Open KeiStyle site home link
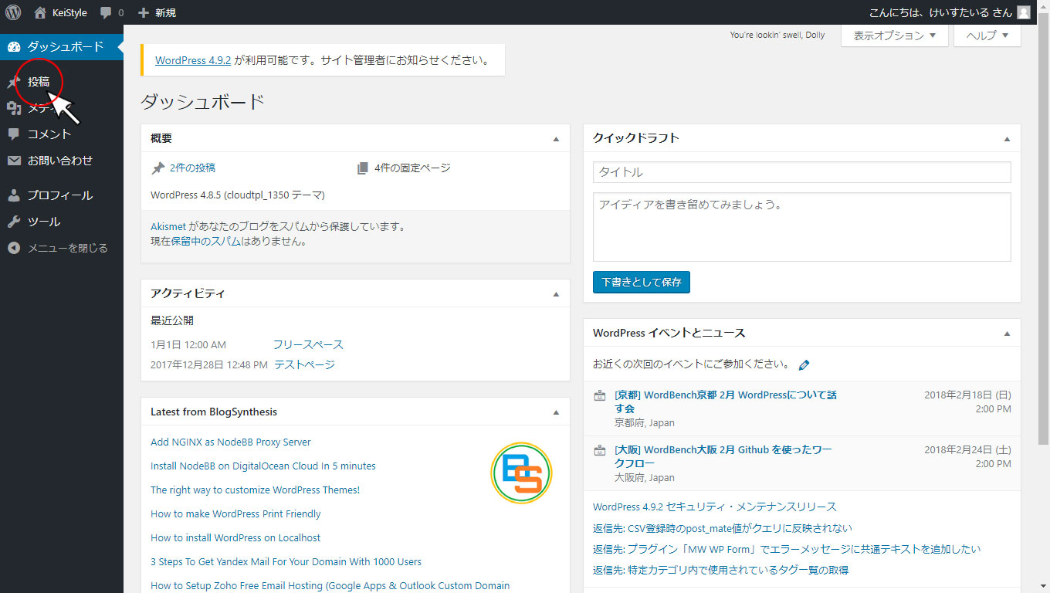1050x593 pixels. pos(61,12)
